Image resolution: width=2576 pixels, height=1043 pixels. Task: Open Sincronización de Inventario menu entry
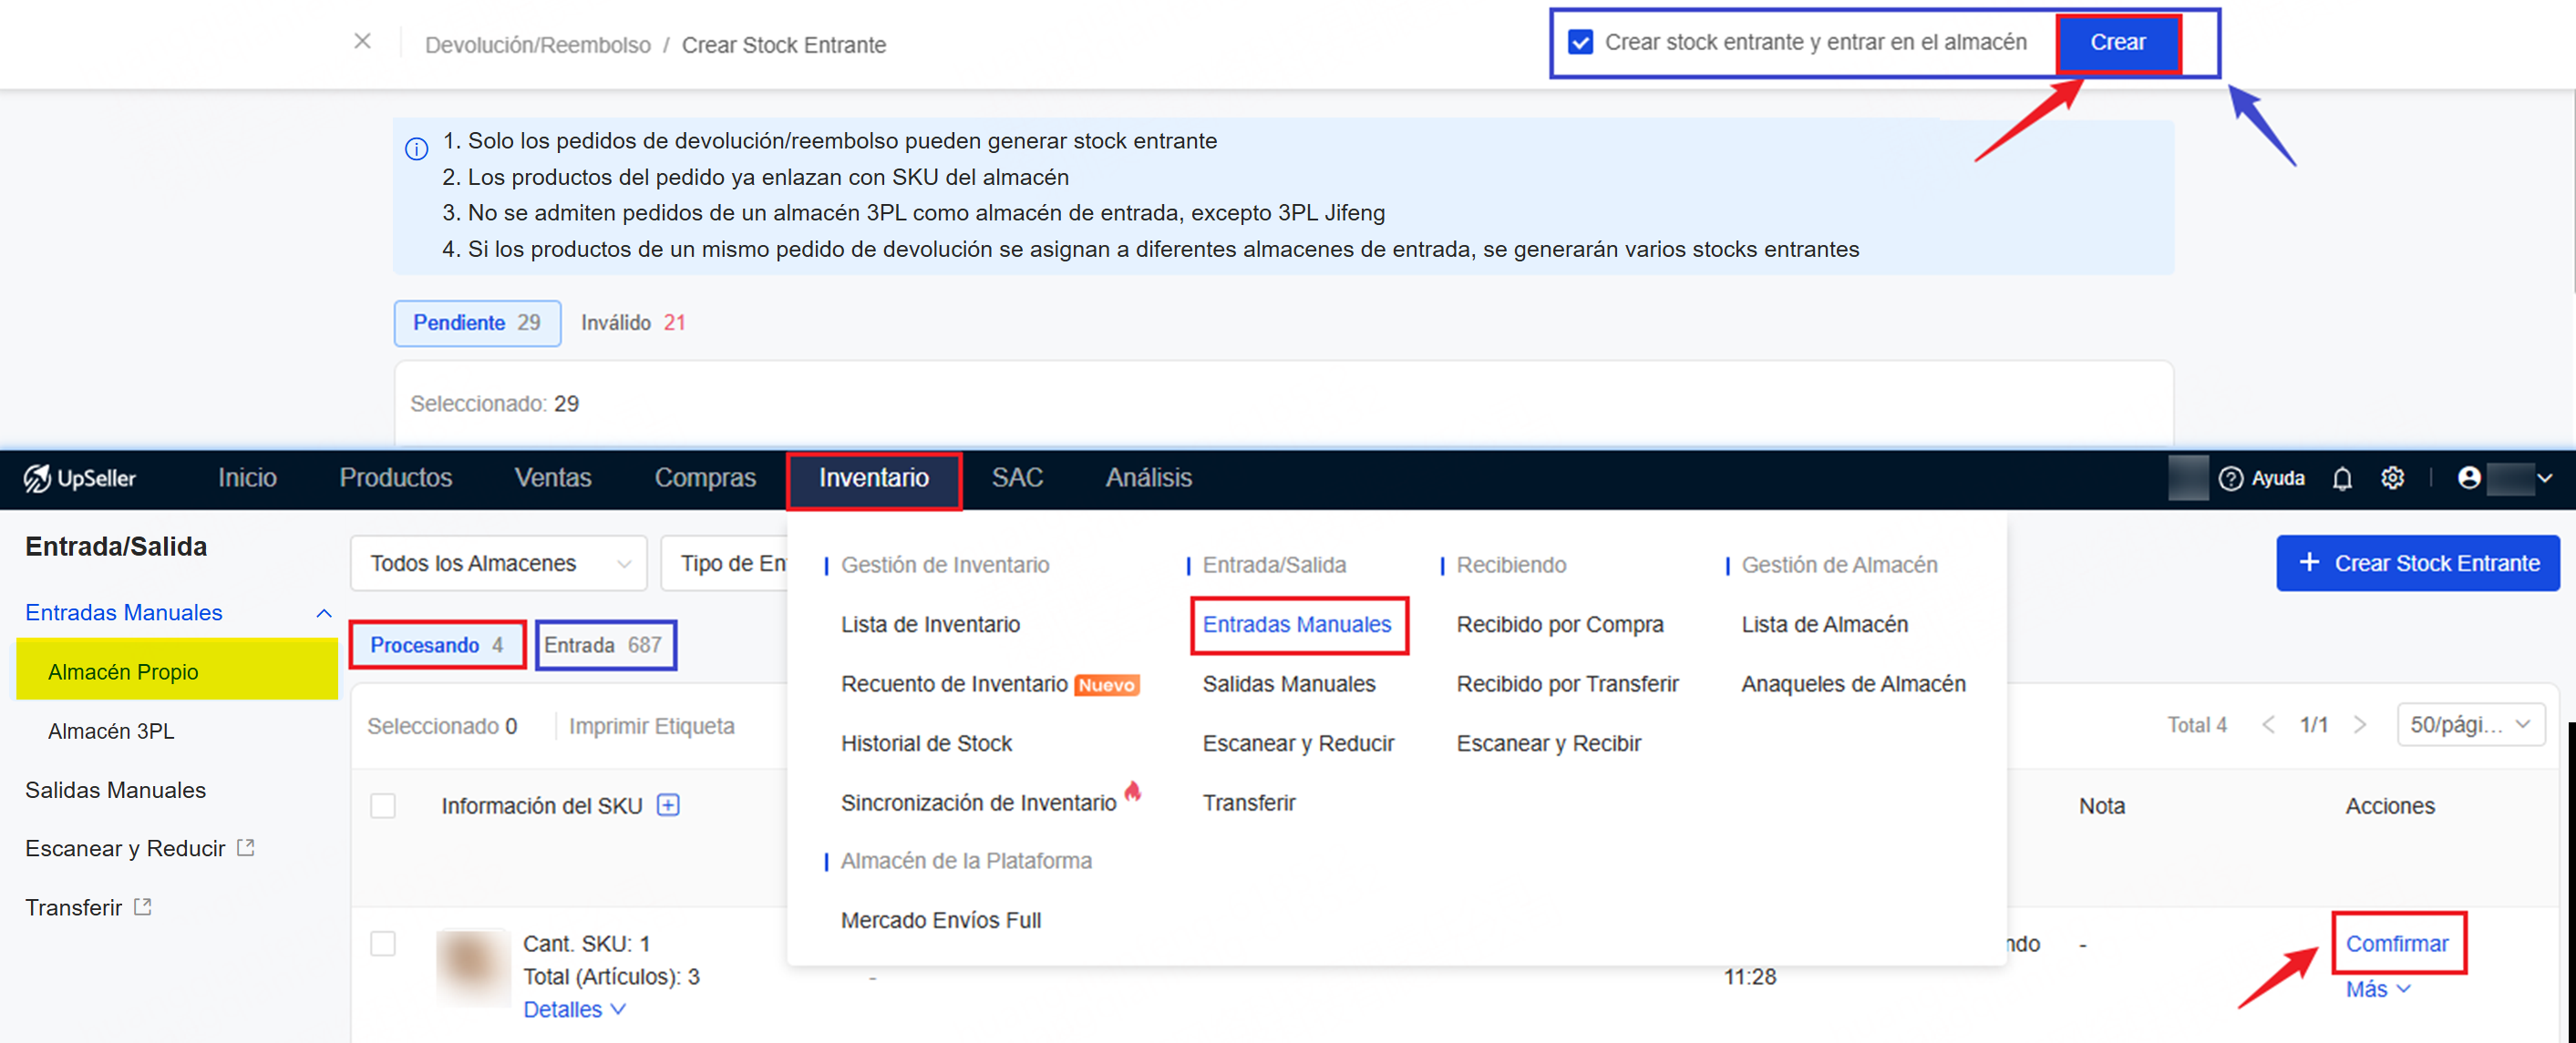tap(978, 803)
